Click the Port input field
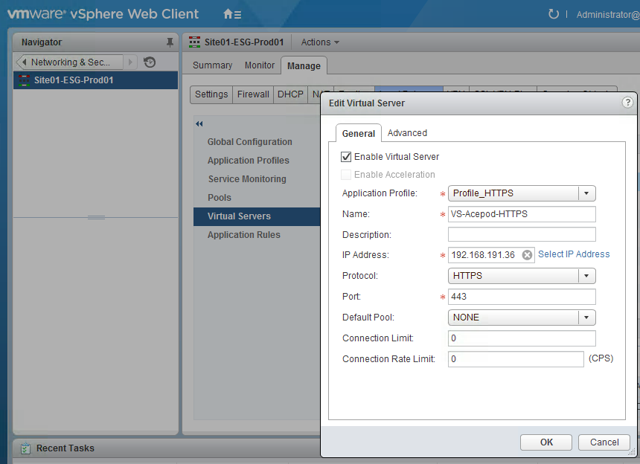This screenshot has width=640, height=464. (522, 297)
